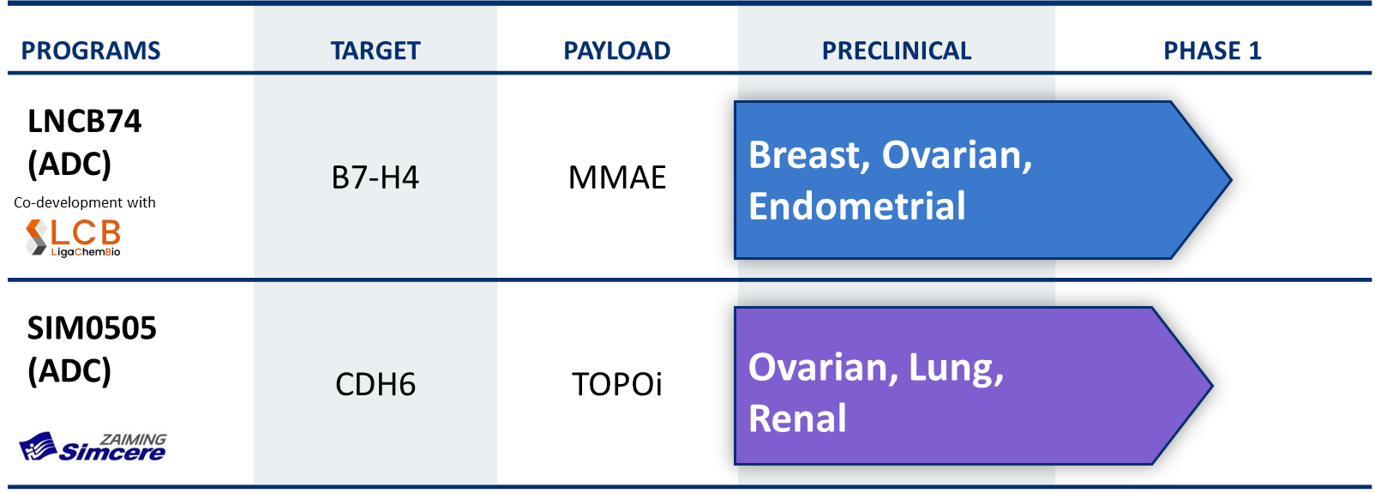Click the PHASE 1 column header

(1212, 51)
